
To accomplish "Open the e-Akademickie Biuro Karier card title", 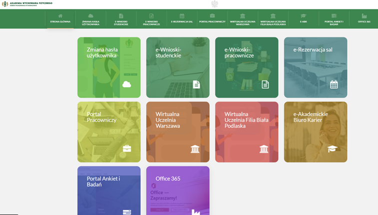I will [x=311, y=117].
